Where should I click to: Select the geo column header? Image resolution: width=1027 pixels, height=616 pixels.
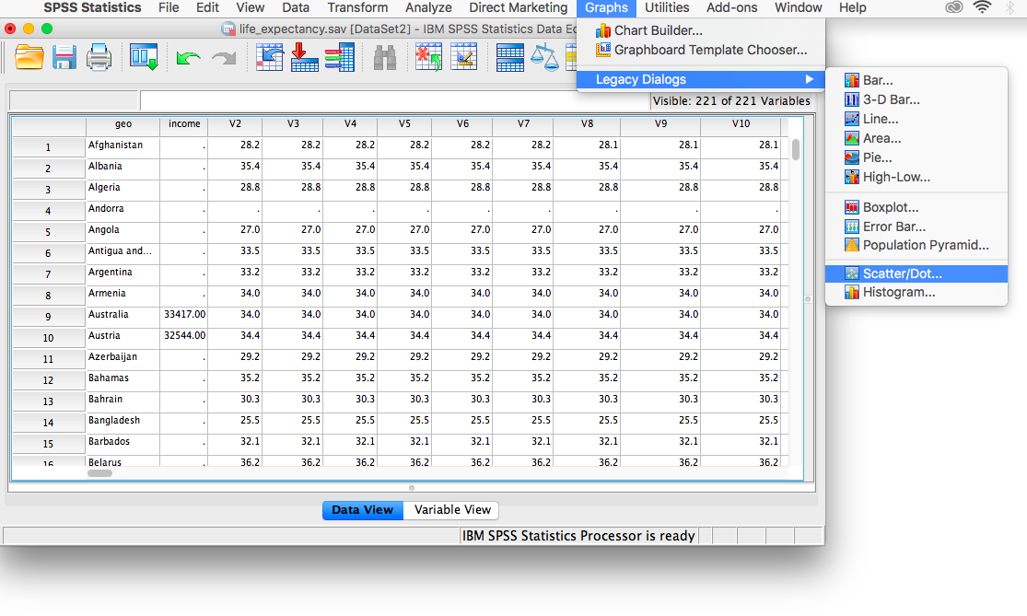tap(123, 124)
